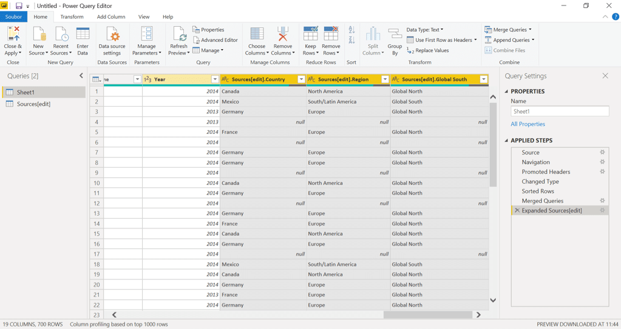Expand Use First Row as Headers dropdown

(x=476, y=40)
